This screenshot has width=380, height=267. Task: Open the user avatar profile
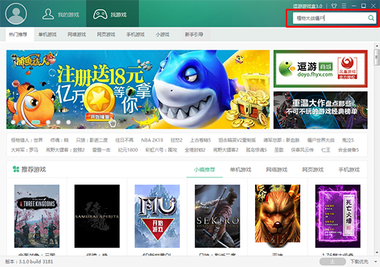click(x=16, y=14)
